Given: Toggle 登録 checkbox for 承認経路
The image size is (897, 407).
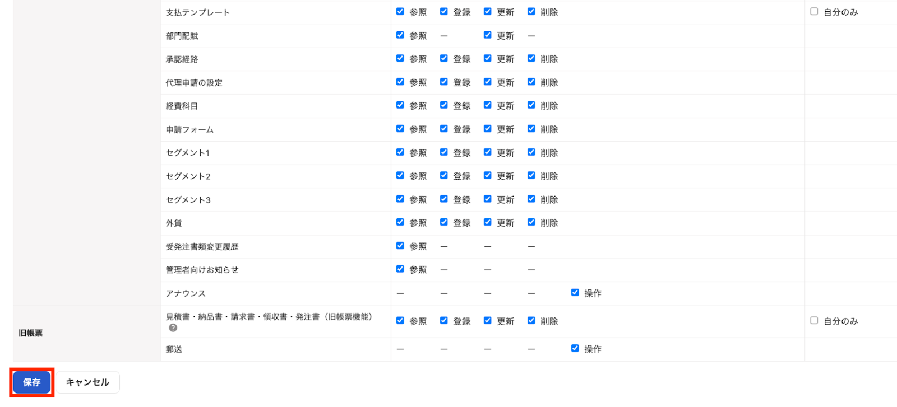Looking at the screenshot, I should 444,58.
